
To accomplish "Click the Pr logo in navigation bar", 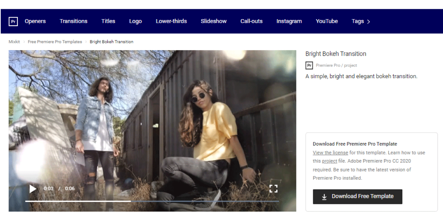I will (13, 21).
